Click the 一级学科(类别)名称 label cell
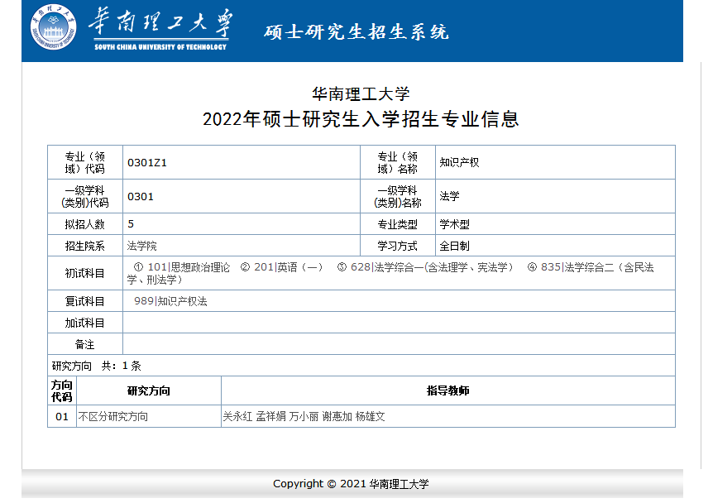Screen dimensions: 713x503 [398, 196]
